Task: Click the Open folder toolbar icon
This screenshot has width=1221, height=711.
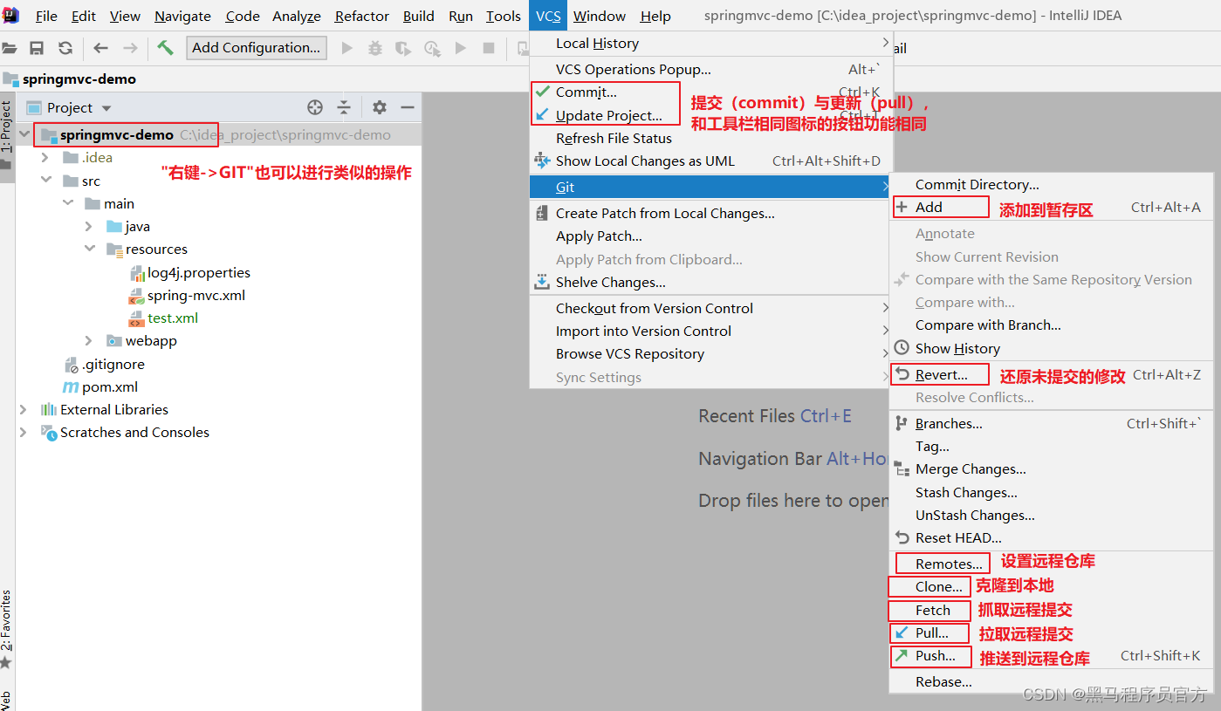Action: tap(8, 48)
